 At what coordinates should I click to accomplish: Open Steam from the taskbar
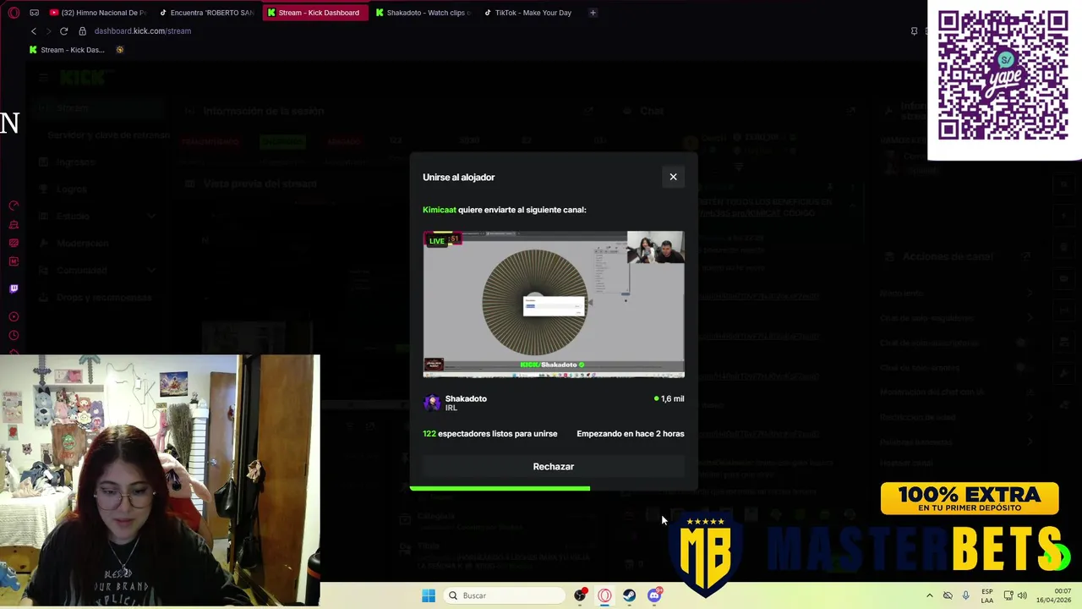coord(629,595)
